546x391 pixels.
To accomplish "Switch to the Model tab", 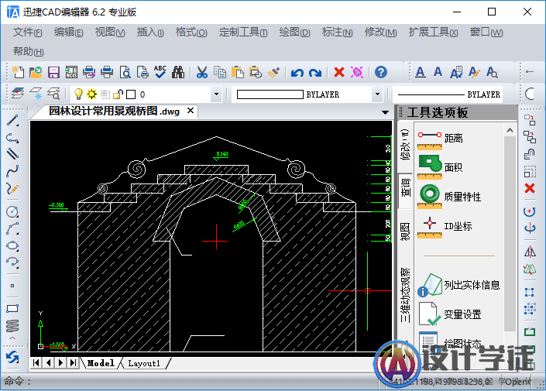I will click(101, 363).
